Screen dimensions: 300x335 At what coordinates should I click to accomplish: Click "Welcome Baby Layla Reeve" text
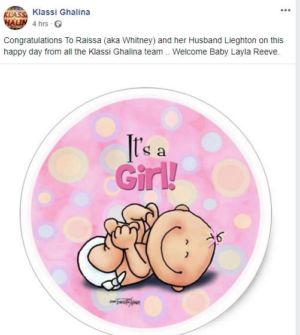click(226, 52)
